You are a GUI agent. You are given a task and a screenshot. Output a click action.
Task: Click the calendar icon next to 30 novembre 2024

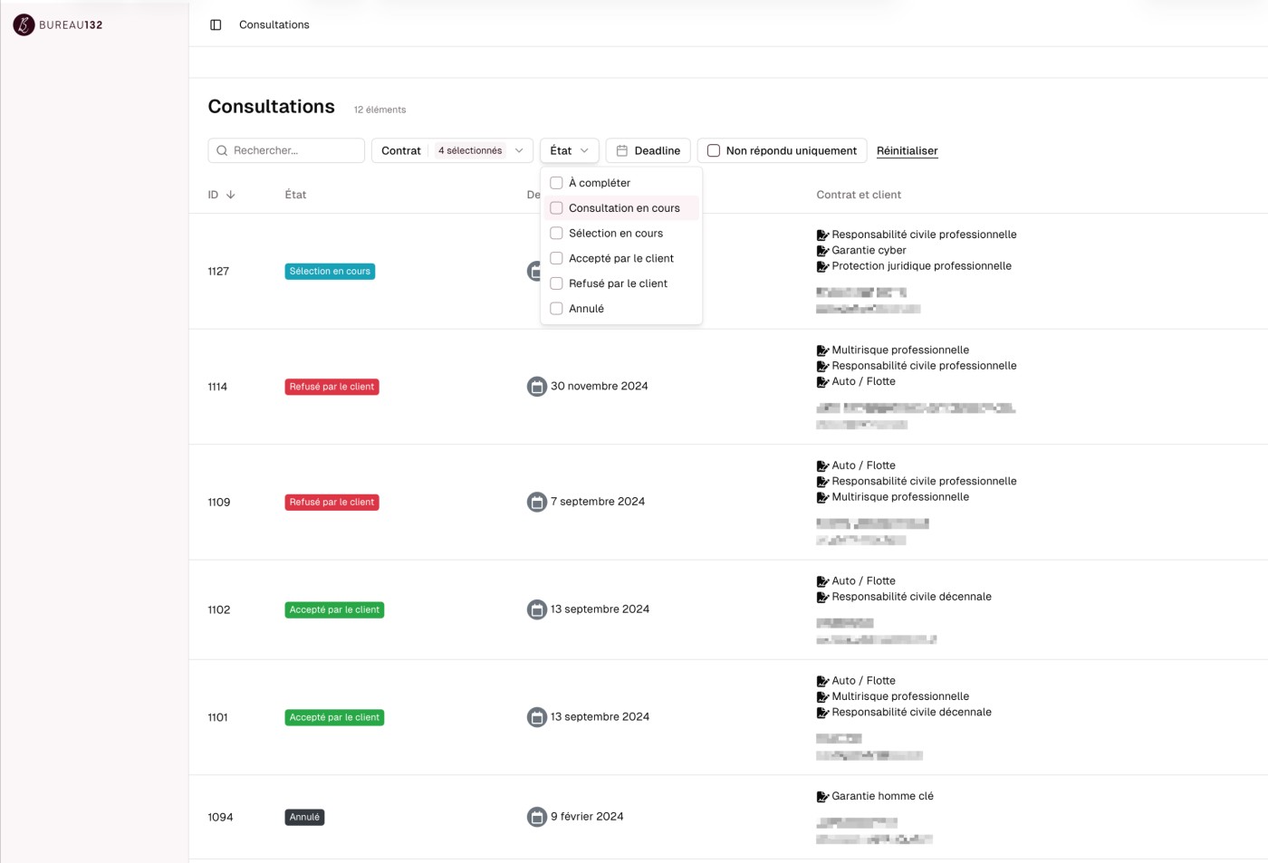(536, 386)
